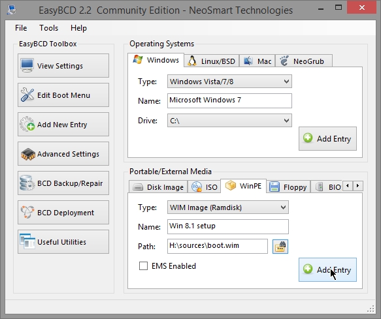Switch to the Disk Image tab
The height and width of the screenshot is (319, 381).
coord(158,187)
